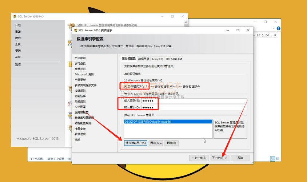
Task: Select DESKTOP-EGER8NC\xiaolin administrator row
Action: pos(168,122)
